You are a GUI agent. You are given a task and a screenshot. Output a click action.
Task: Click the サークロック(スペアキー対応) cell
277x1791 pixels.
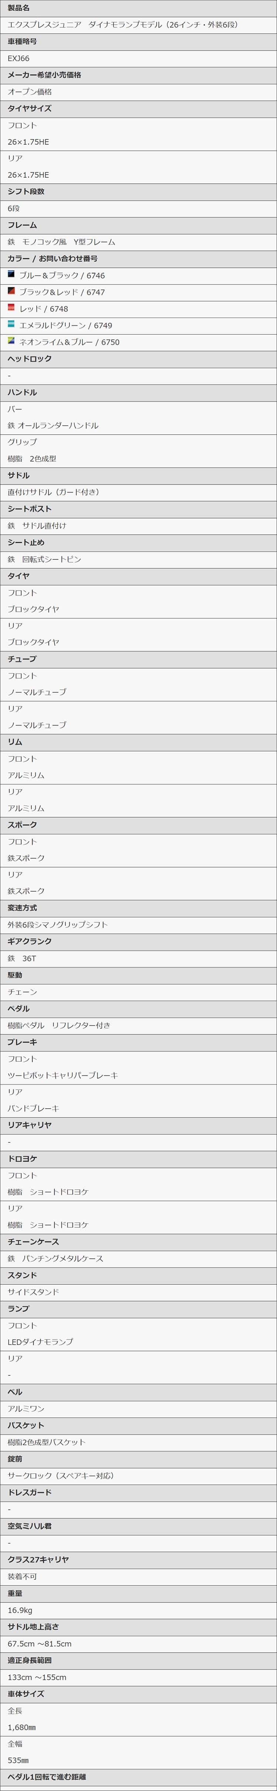[138, 1475]
